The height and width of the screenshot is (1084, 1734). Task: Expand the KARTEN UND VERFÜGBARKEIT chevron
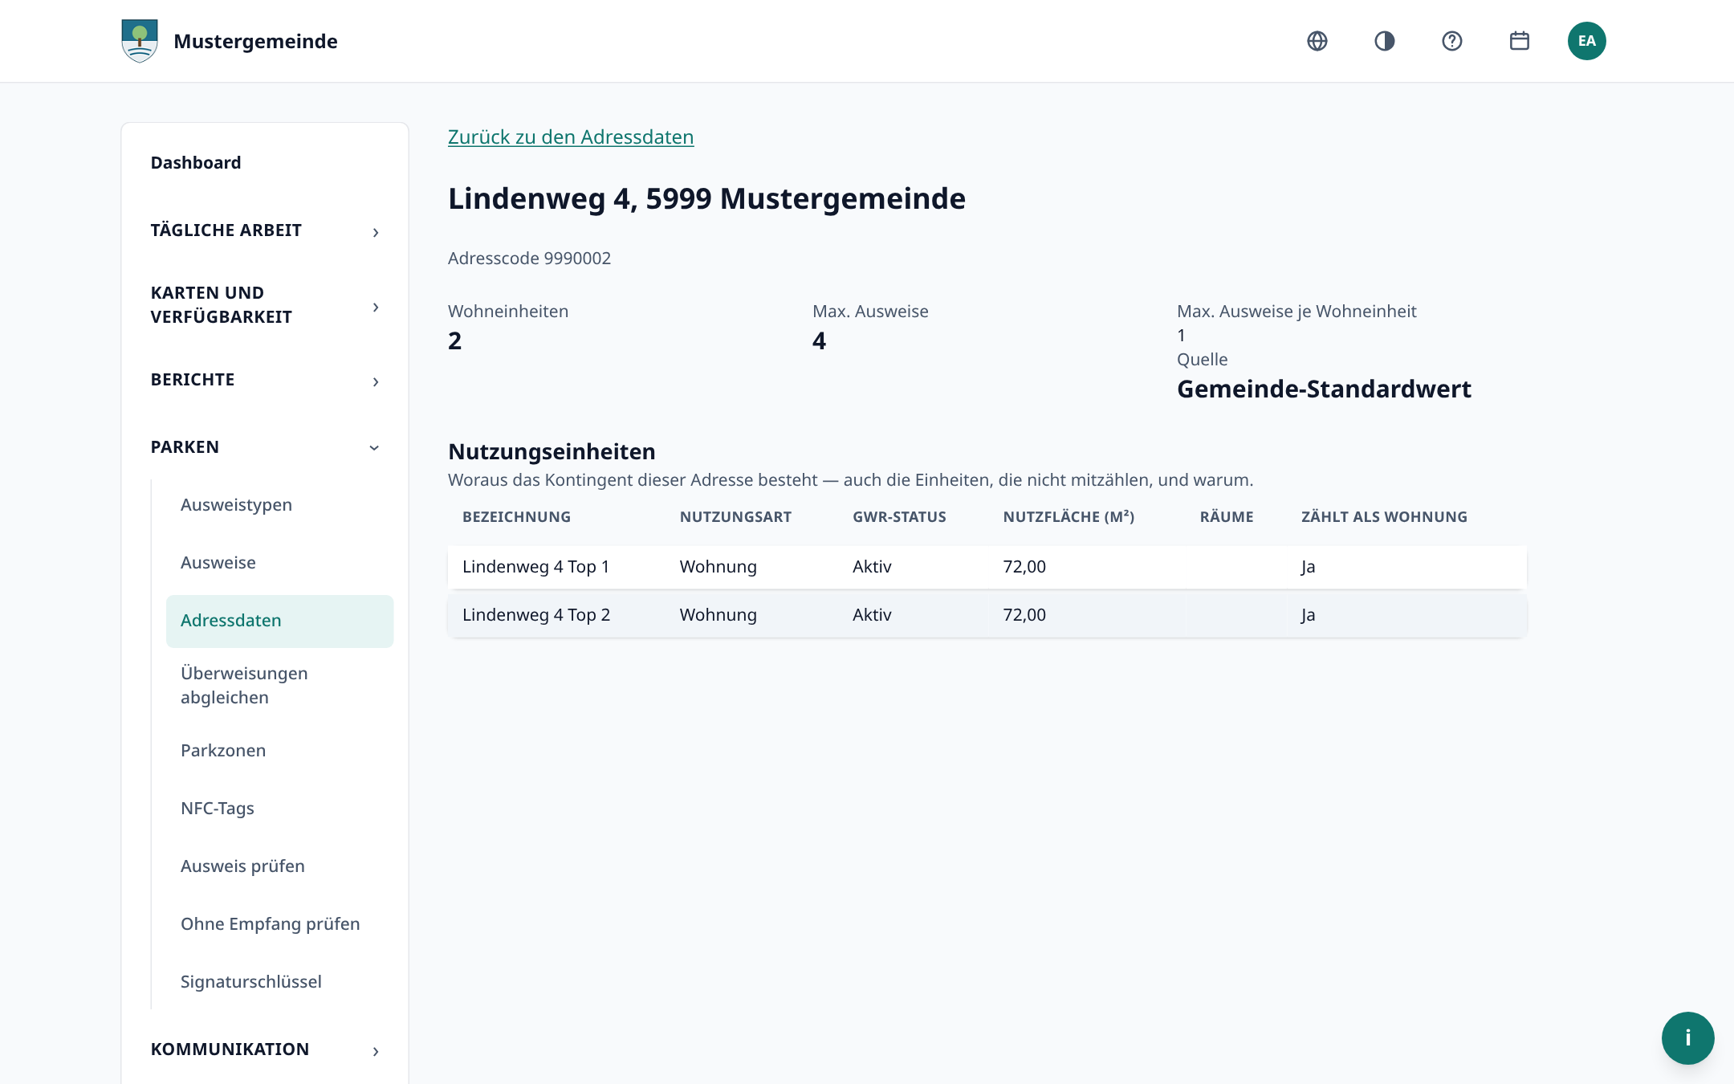375,308
